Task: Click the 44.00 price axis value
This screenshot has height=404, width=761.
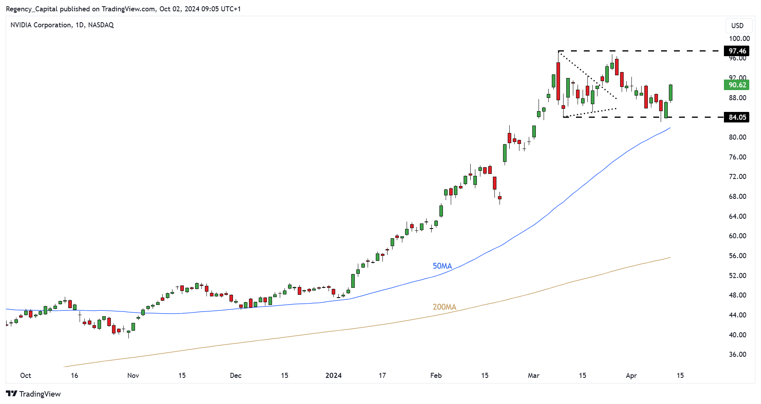Action: click(738, 315)
